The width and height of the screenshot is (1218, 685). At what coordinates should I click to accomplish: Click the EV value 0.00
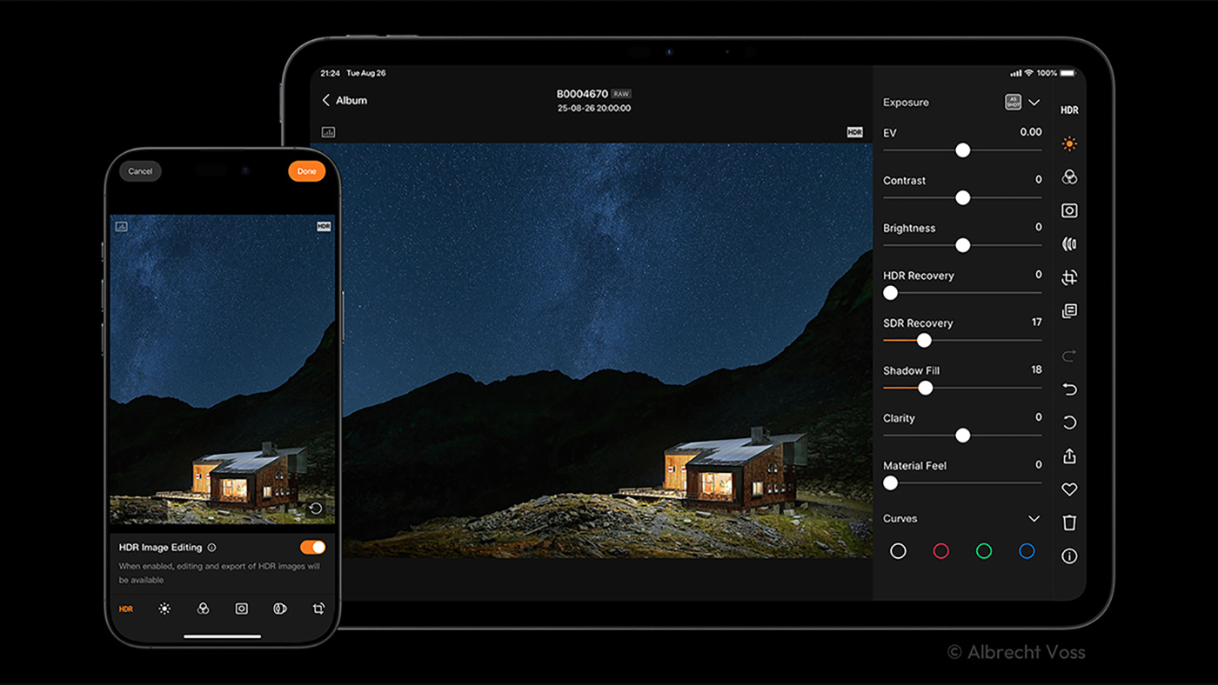coord(1031,132)
